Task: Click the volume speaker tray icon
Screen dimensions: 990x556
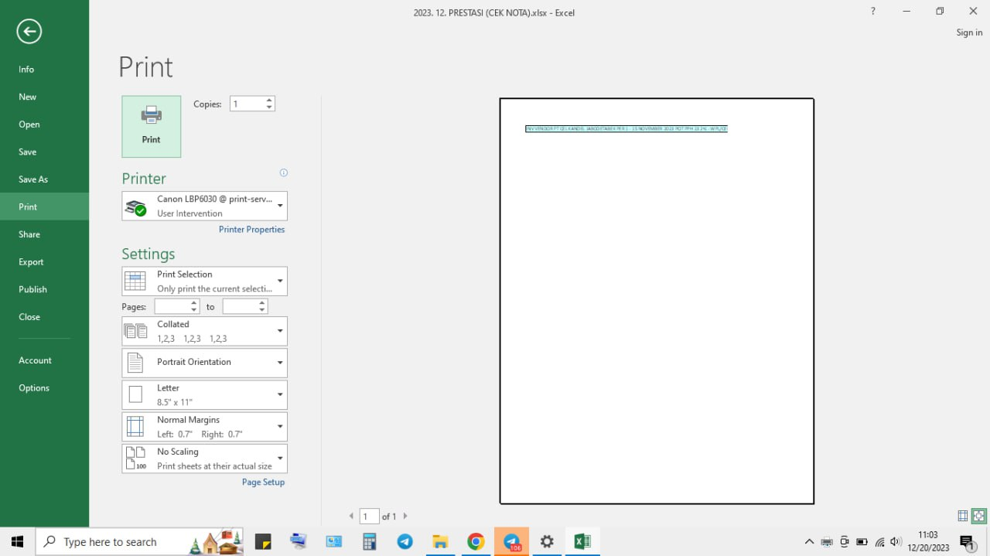Action: coord(896,542)
